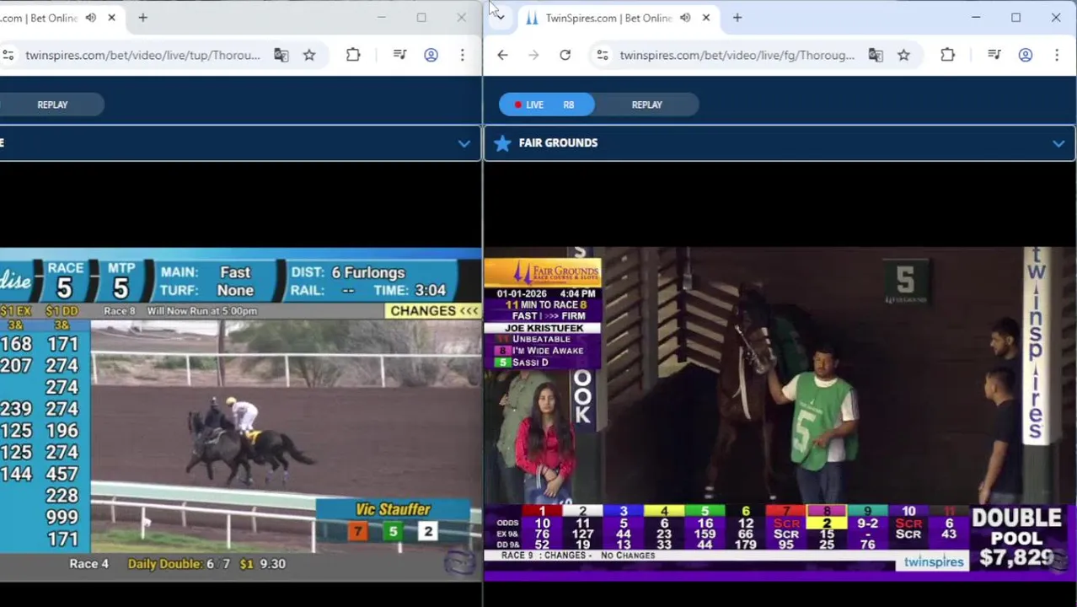
Task: Click the DOUBLE POOL $7,829 text
Action: click(1017, 537)
